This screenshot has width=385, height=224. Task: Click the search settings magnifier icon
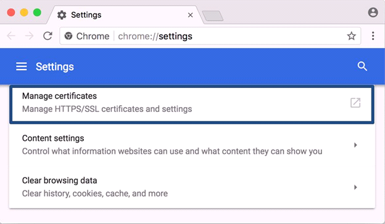tap(362, 66)
